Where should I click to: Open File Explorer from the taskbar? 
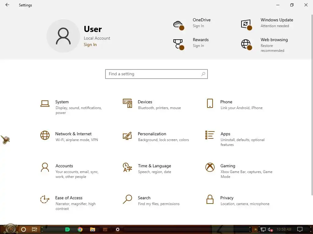point(93,229)
